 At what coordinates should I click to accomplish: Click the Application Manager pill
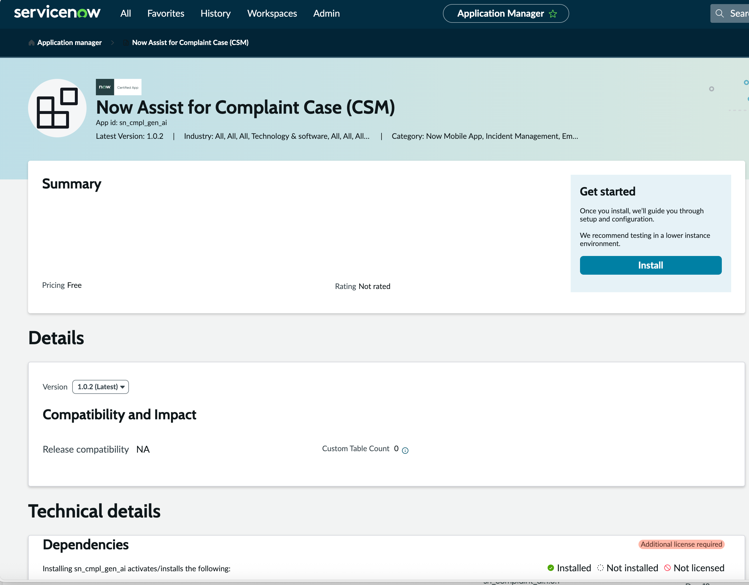click(x=505, y=13)
